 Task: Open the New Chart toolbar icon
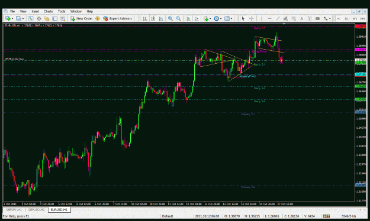(8, 18)
